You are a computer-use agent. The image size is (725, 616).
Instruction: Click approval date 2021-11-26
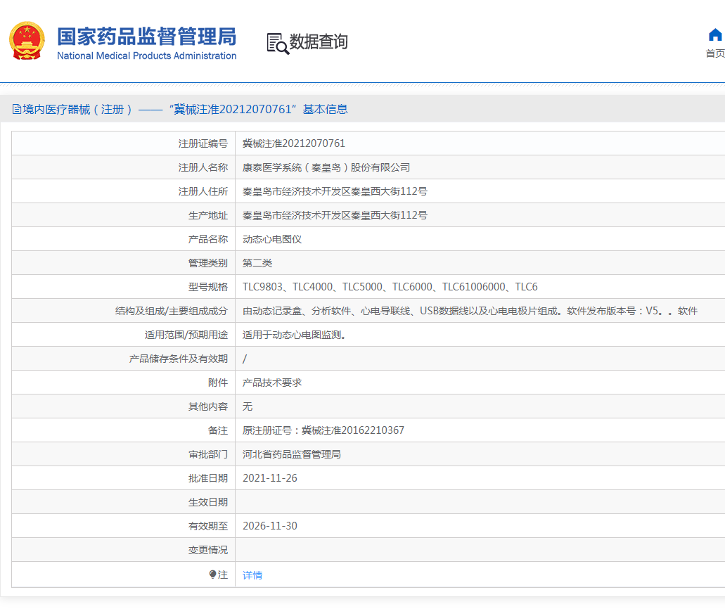click(269, 478)
